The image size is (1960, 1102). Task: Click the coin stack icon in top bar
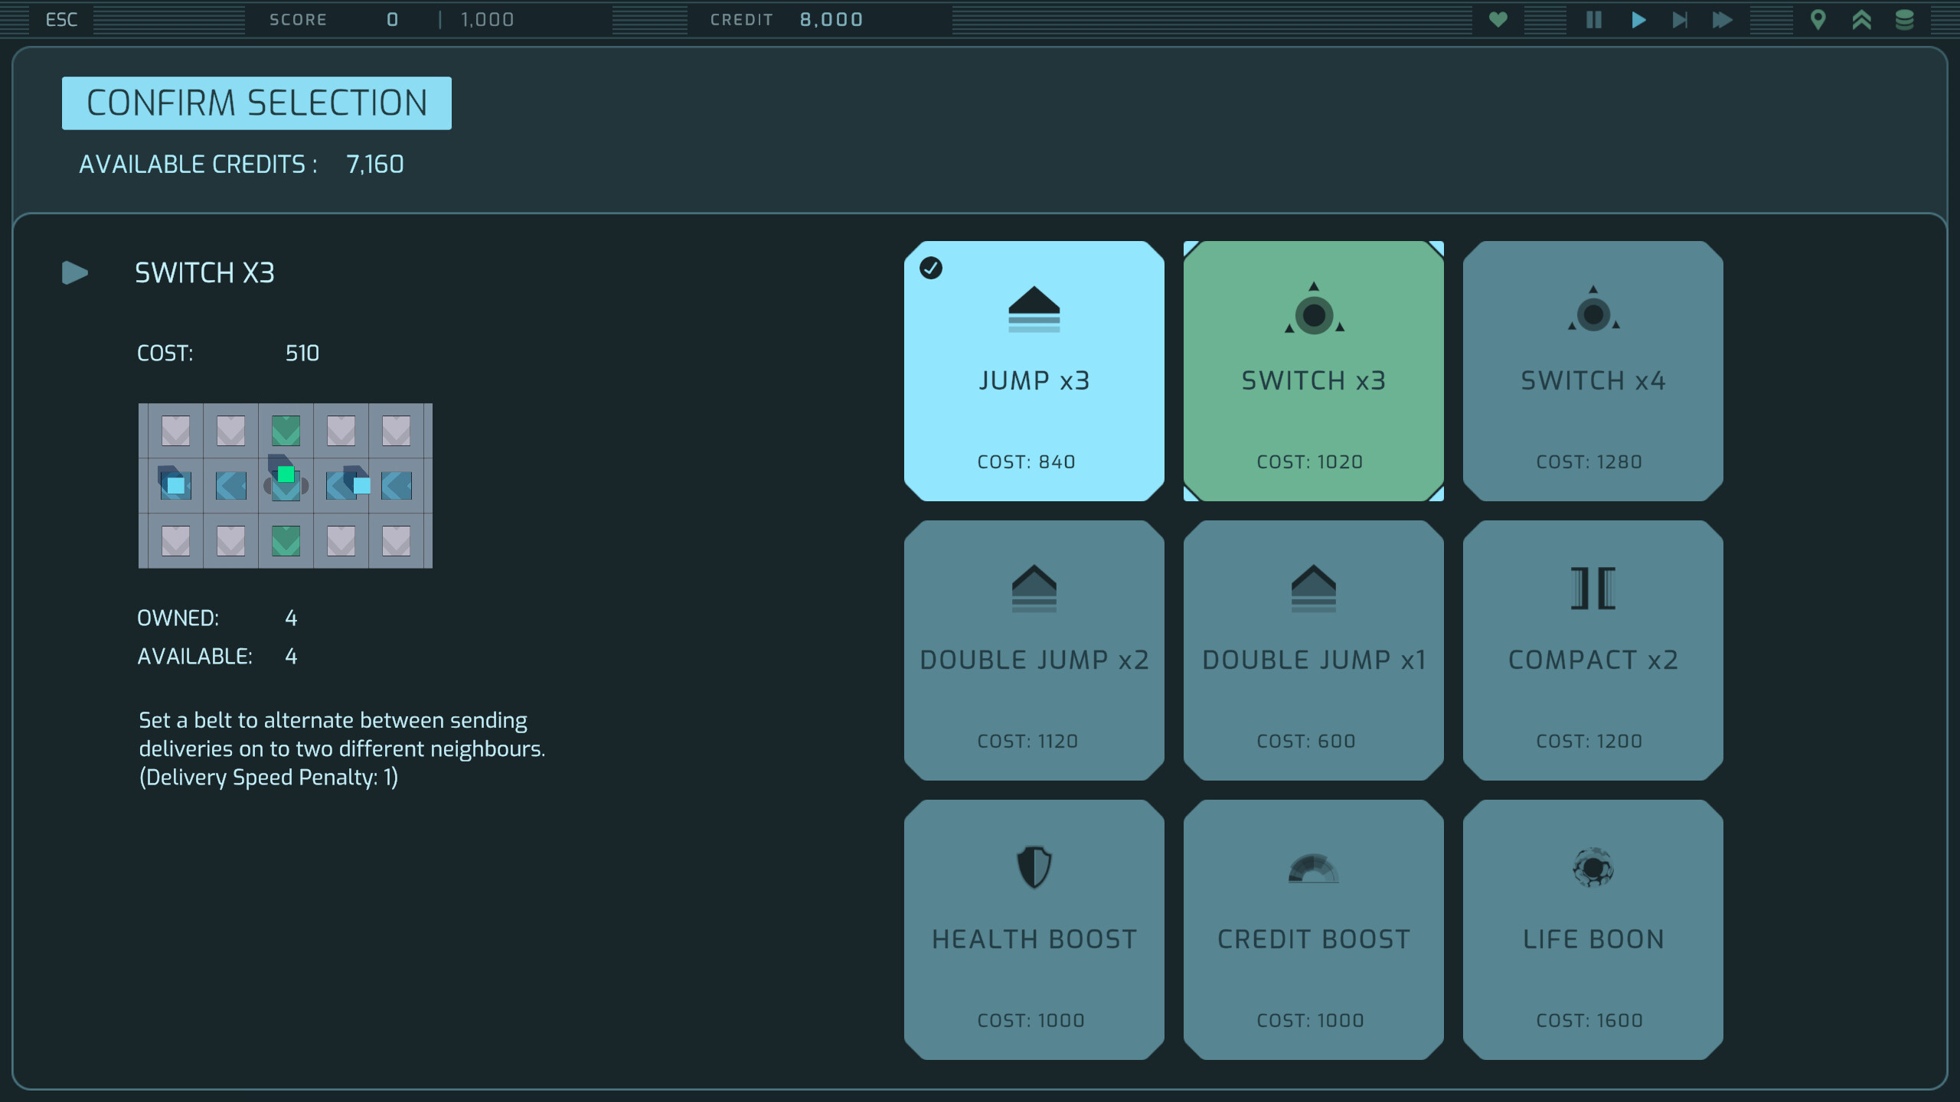point(1906,20)
